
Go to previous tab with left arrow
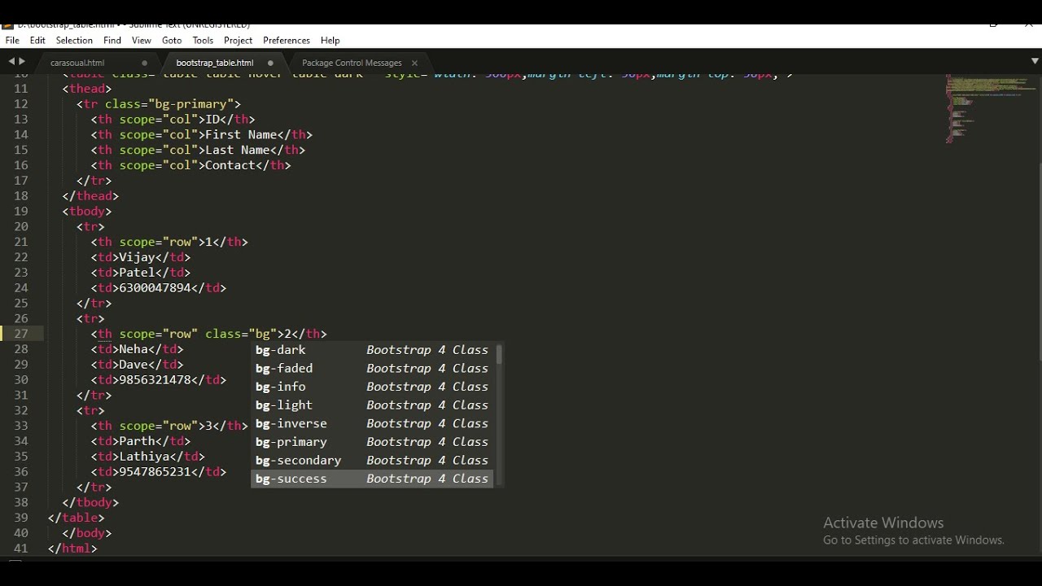[x=11, y=61]
